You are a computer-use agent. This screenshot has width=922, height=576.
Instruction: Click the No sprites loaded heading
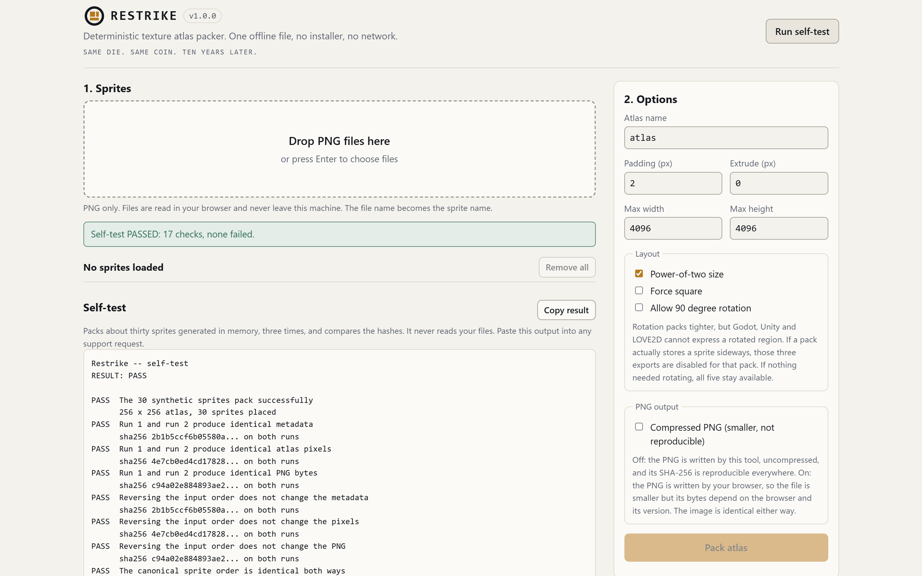(123, 268)
